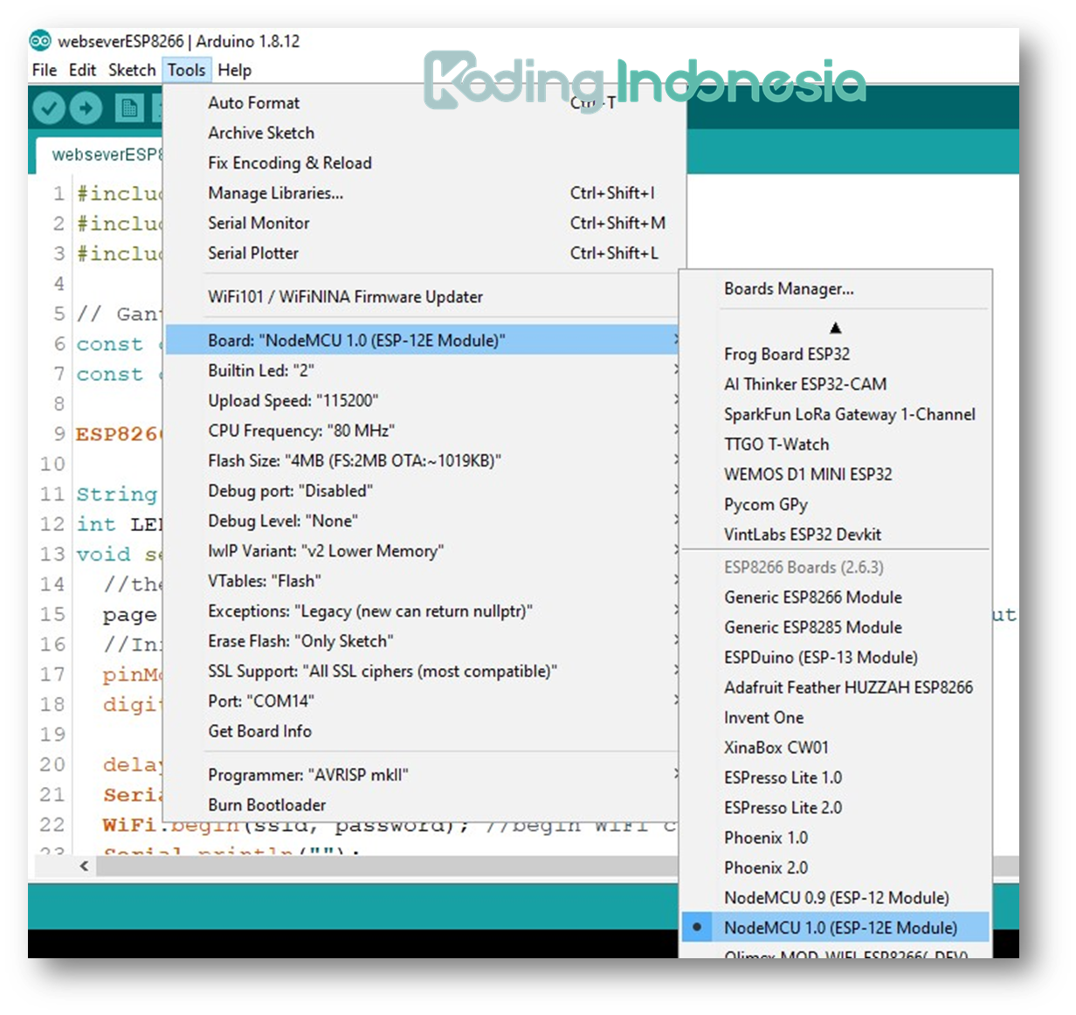Expand the Board: NodeMCU 1.0 submenu
Image resolution: width=1076 pixels, height=1015 pixels.
tap(421, 341)
